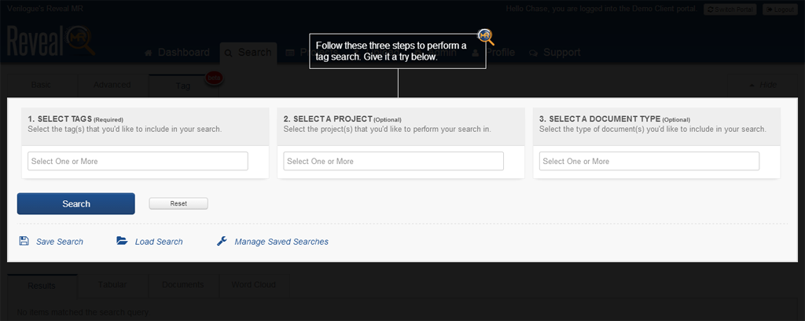Open the Word Cloud results tab

click(253, 285)
